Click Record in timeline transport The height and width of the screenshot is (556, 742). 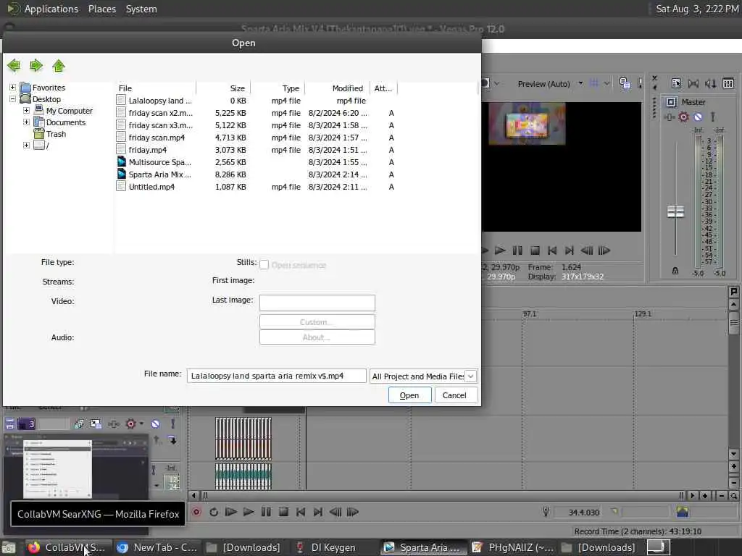(196, 512)
